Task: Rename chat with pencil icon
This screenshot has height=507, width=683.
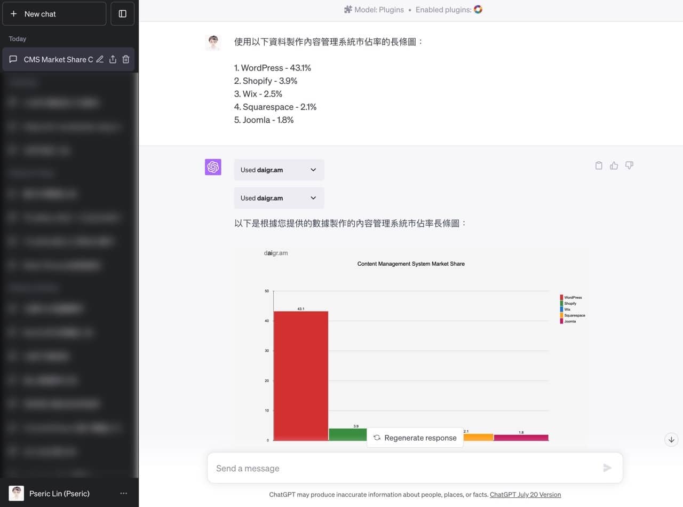Action: pyautogui.click(x=99, y=59)
